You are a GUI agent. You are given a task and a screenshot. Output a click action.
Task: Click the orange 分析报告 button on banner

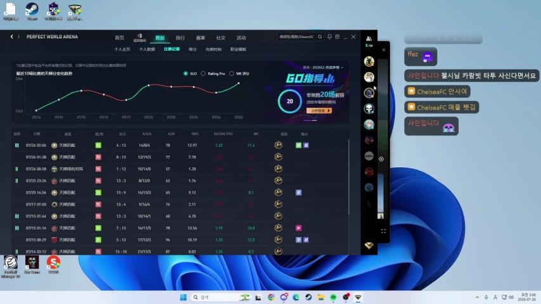coord(319,111)
